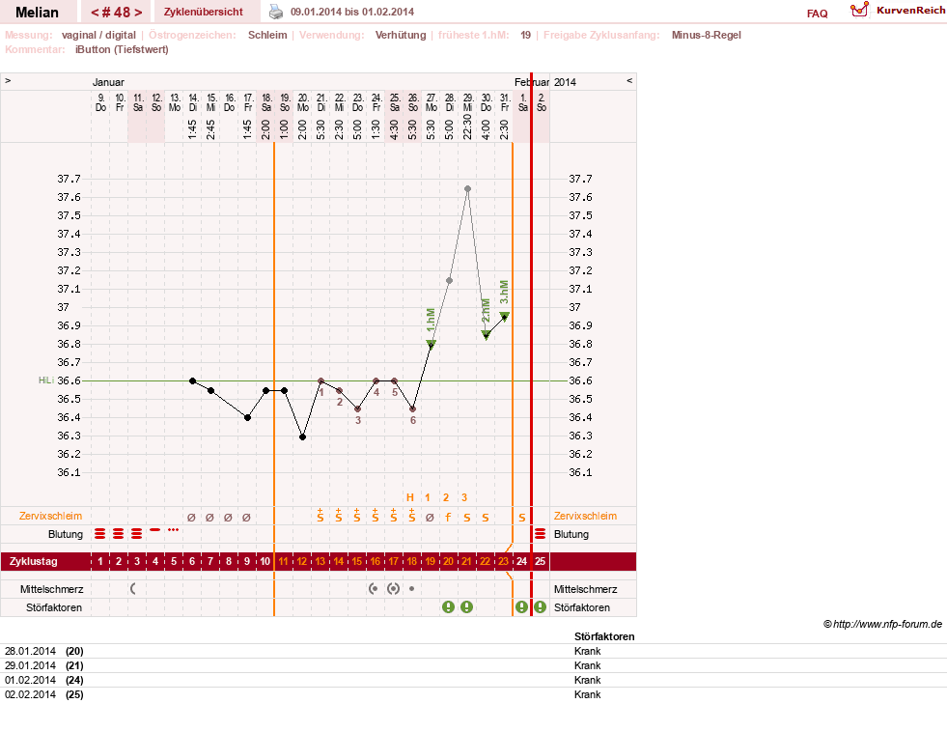
Task: Click the mucus Ø symbol on cycle day 9
Action: (246, 517)
